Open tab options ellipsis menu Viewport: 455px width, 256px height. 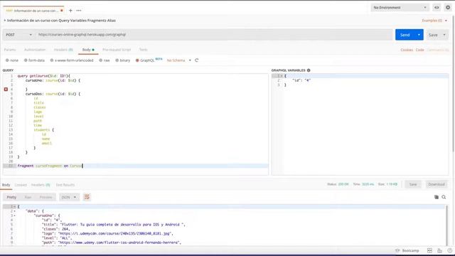[79, 11]
